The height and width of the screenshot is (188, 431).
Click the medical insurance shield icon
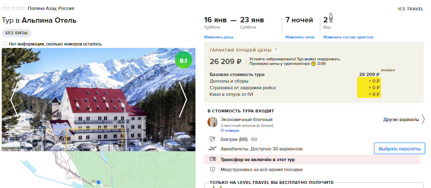coord(212,169)
